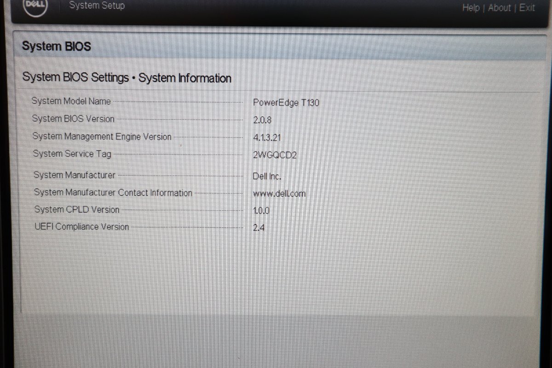Click the www.dell.com value
The image size is (552, 368).
tap(279, 194)
